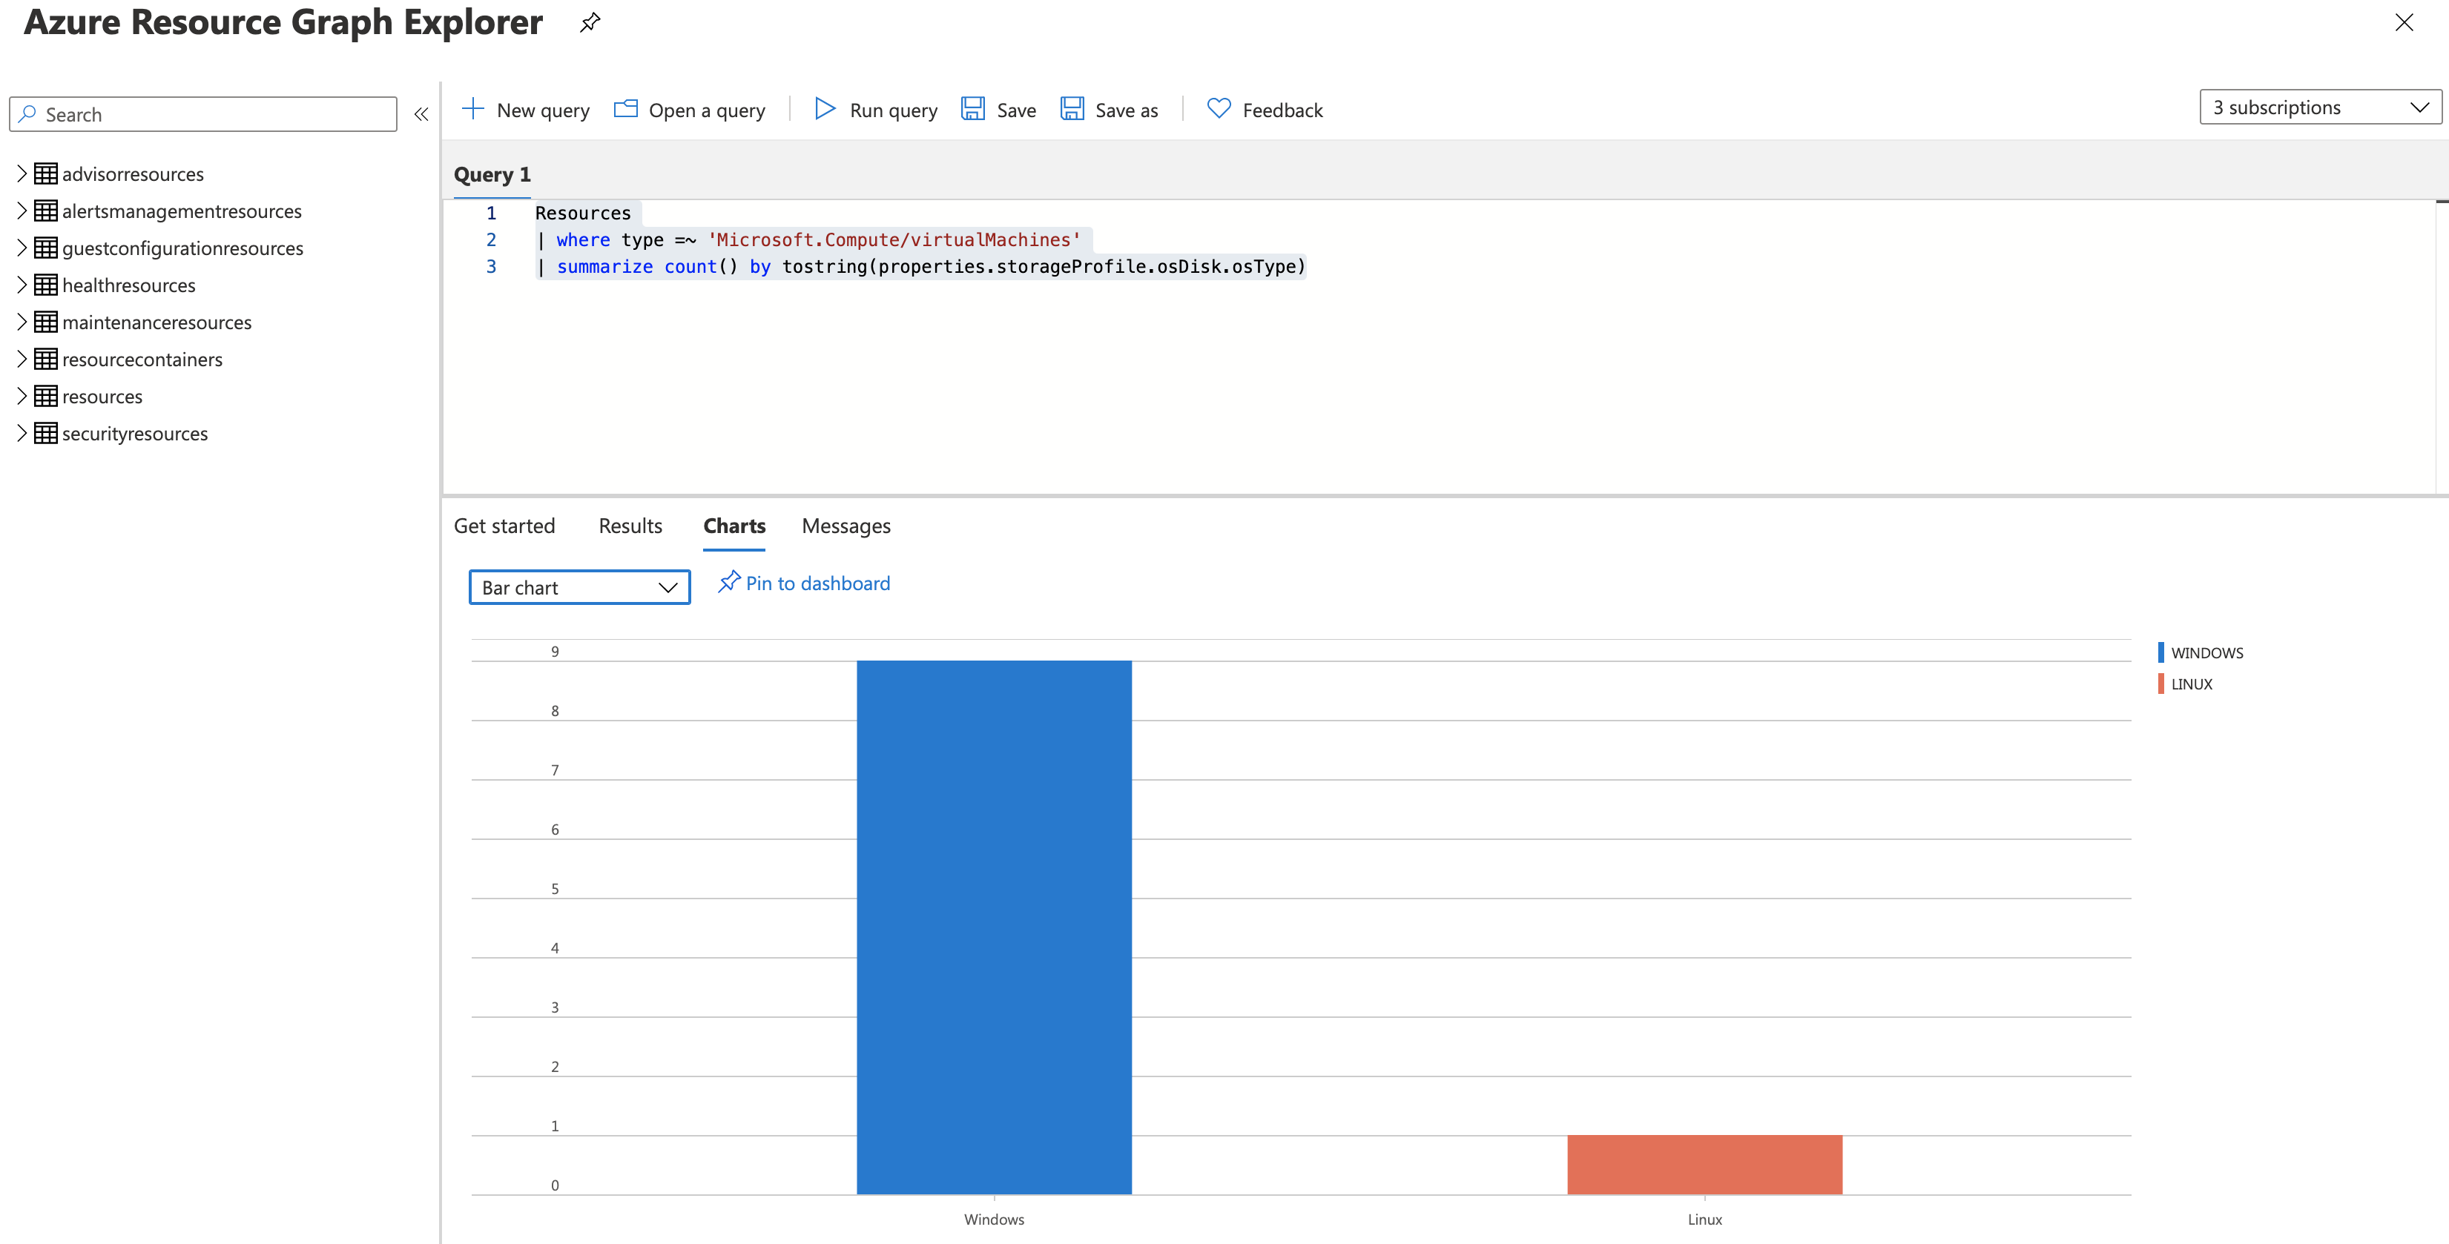
Task: Click the Save as disk icon
Action: [1072, 108]
